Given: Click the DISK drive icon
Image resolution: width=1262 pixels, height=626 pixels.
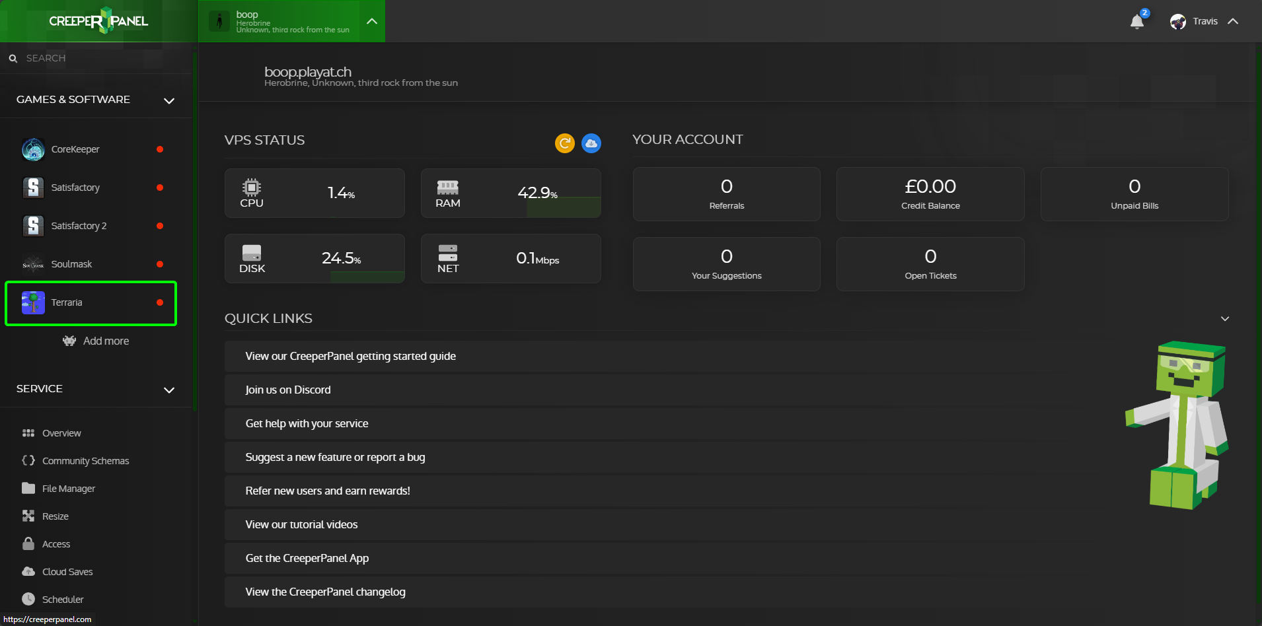Looking at the screenshot, I should pos(252,253).
